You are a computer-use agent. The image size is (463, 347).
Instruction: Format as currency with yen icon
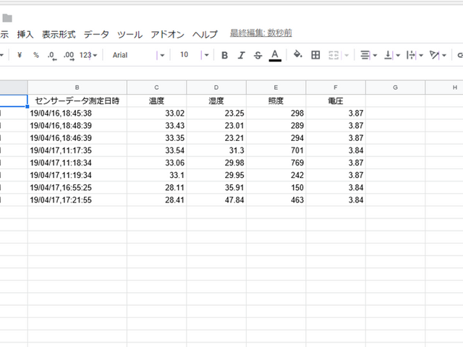20,55
